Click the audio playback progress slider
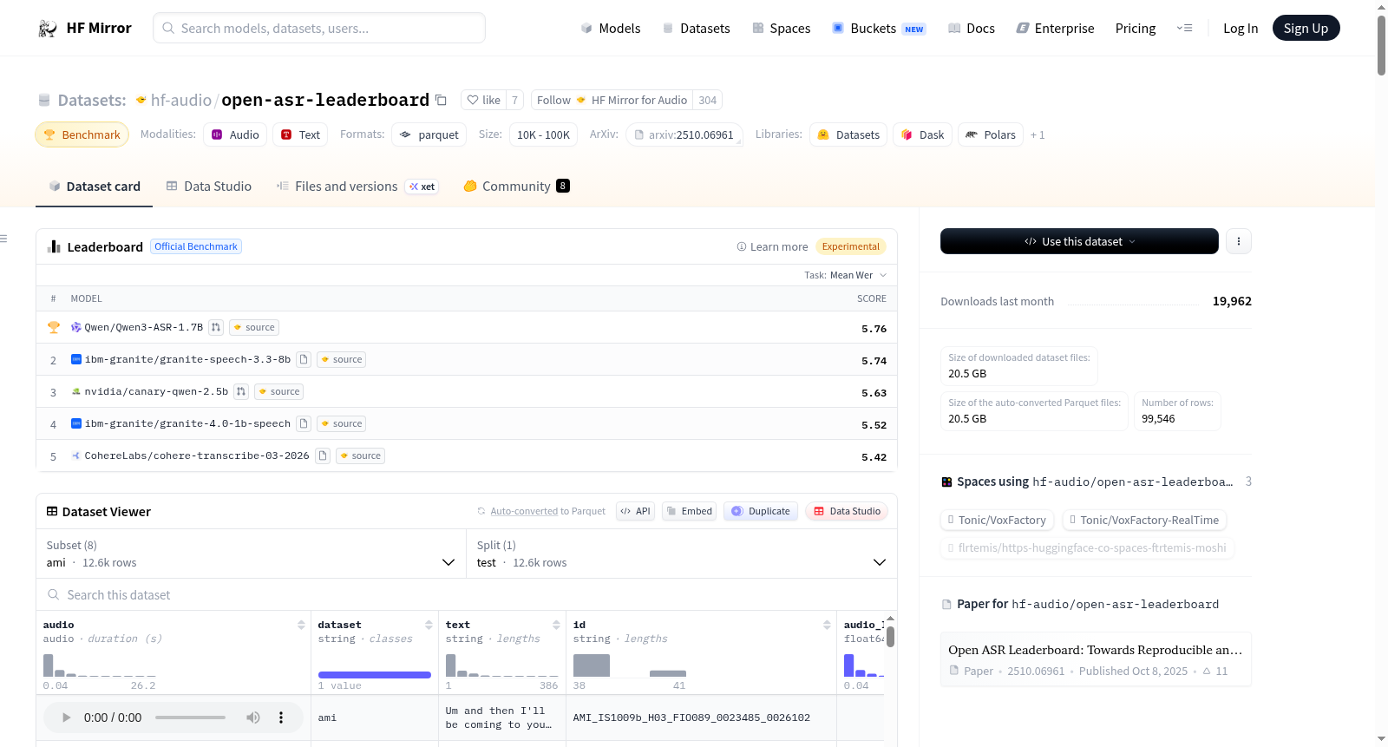Viewport: 1388px width, 747px height. tap(190, 718)
